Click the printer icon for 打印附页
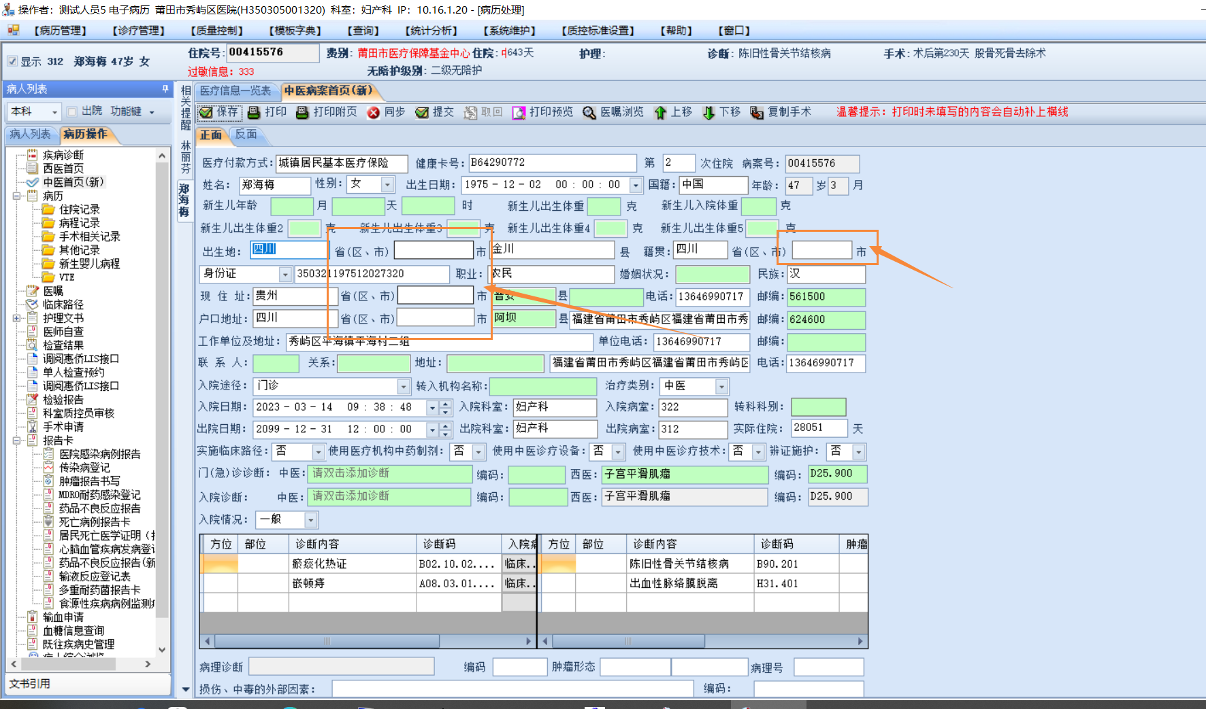Image resolution: width=1206 pixels, height=709 pixels. point(302,112)
